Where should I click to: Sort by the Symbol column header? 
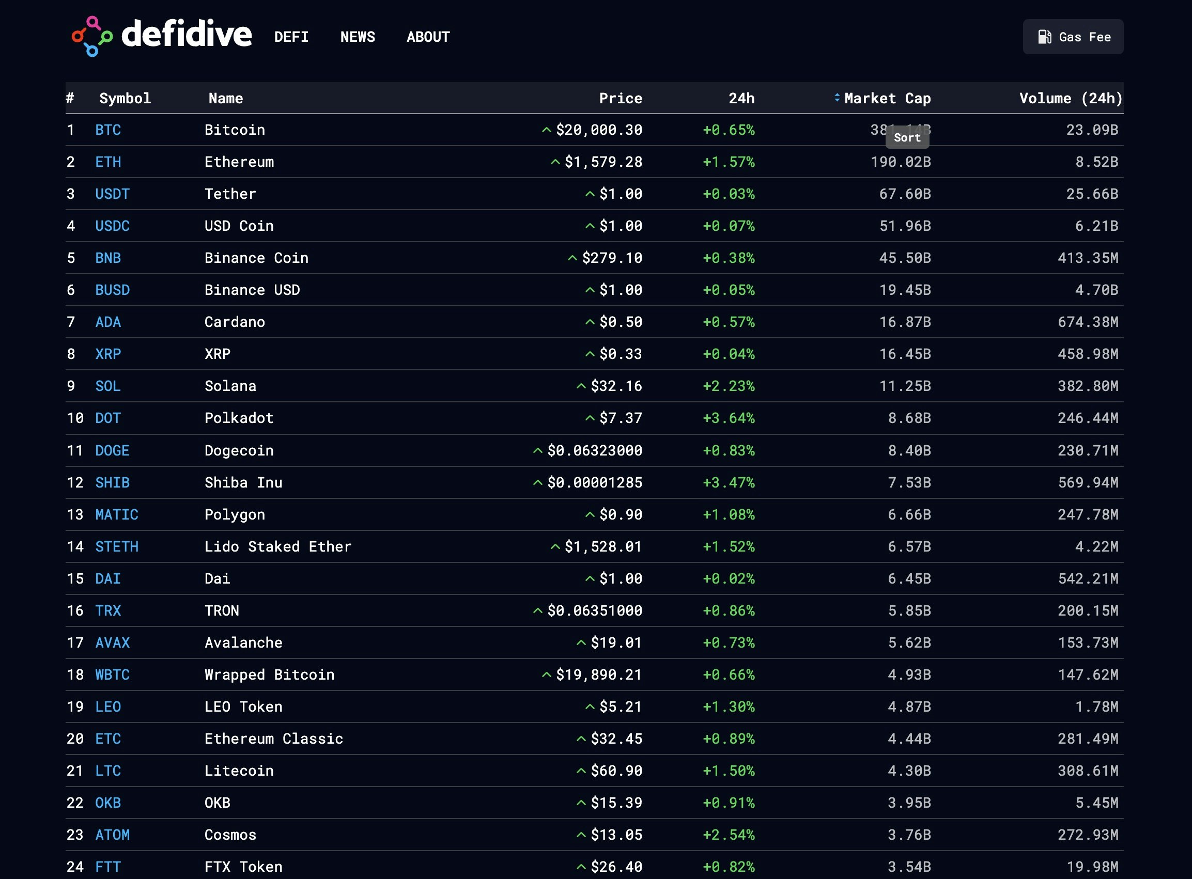click(x=125, y=98)
